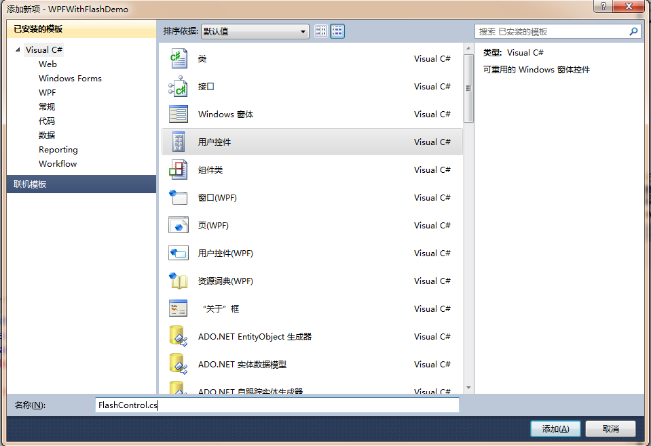Pick the 页(WPF) template icon
This screenshot has height=446, width=651.
179,225
